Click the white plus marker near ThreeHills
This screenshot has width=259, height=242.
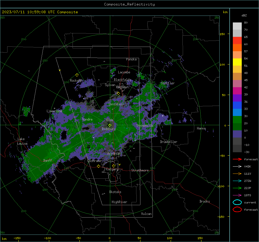[x=163, y=116]
